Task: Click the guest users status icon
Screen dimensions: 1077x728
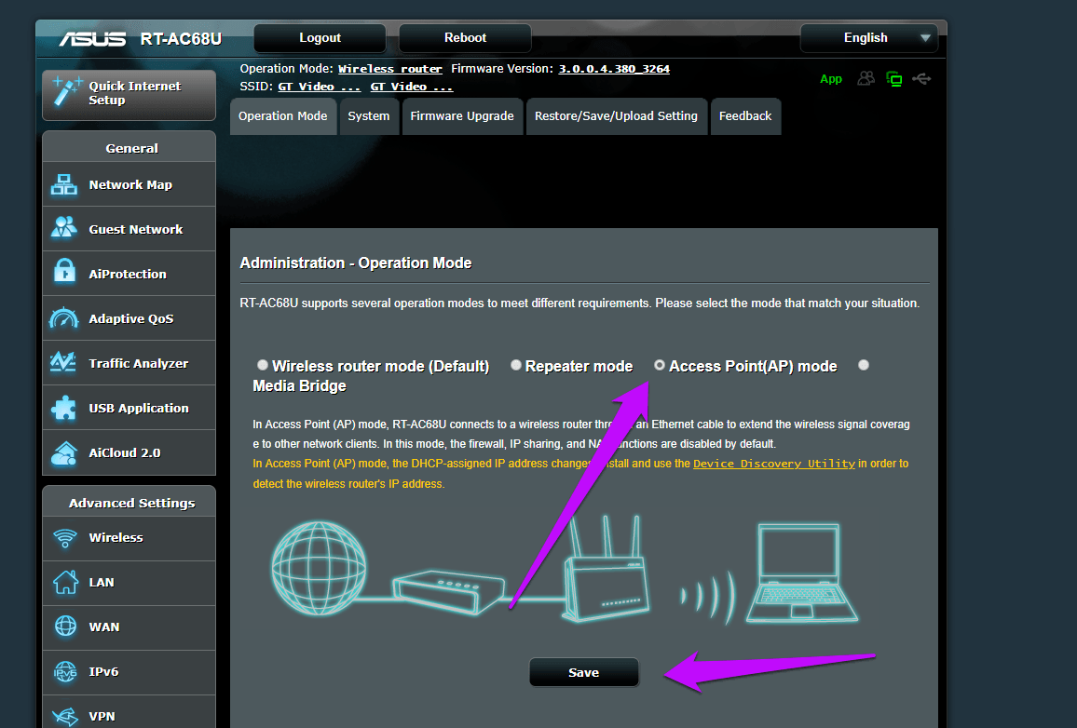Action: [866, 79]
